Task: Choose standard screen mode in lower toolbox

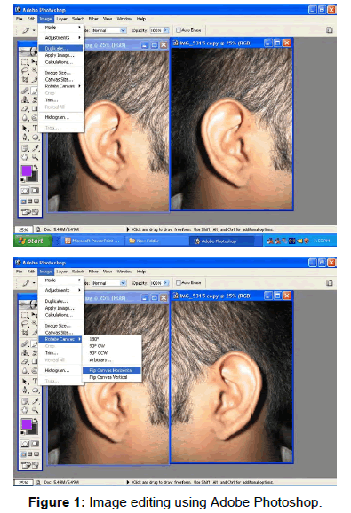Action: (x=24, y=454)
